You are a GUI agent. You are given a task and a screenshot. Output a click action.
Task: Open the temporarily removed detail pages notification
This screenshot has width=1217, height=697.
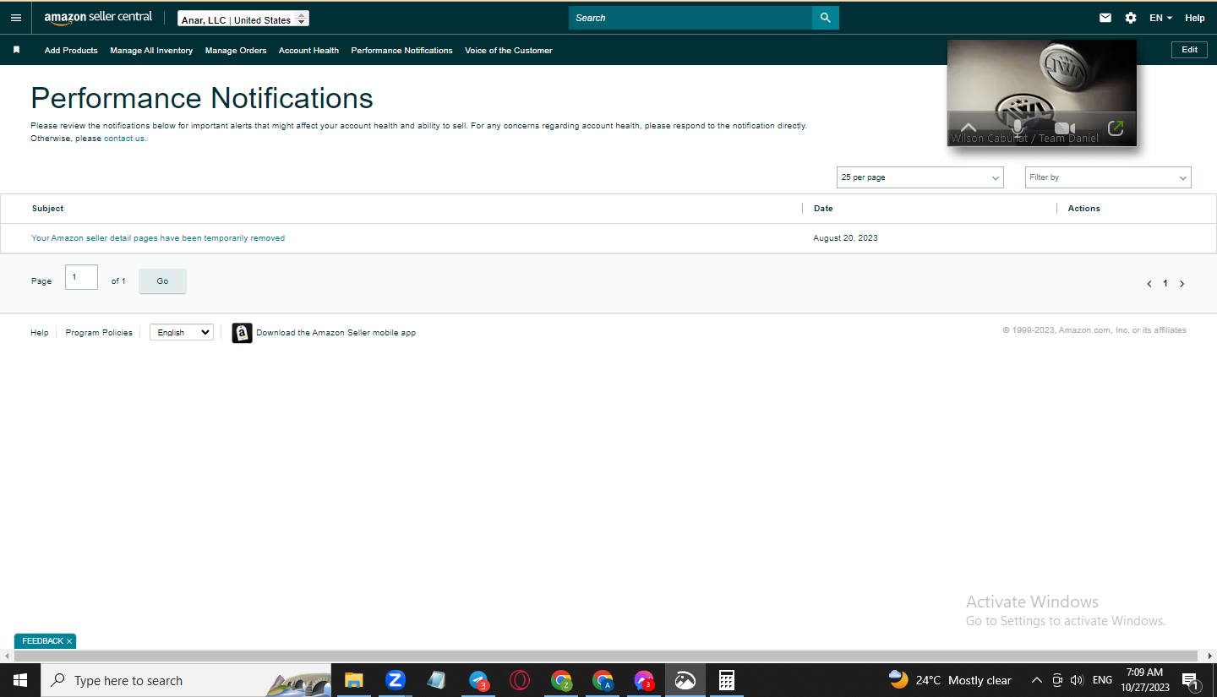[x=158, y=238]
